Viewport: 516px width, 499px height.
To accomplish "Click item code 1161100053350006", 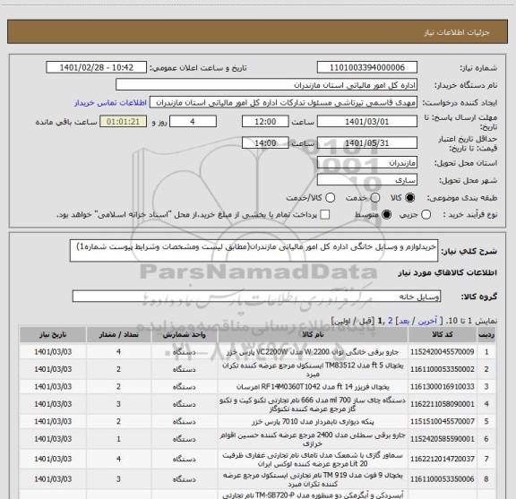I will [x=443, y=479].
